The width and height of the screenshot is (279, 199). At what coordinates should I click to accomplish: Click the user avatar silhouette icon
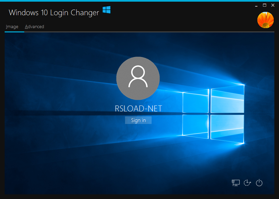point(138,78)
